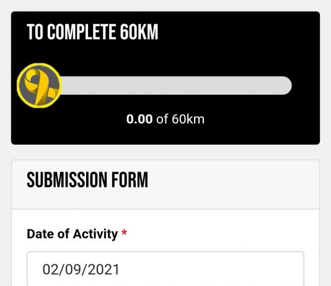Click '60KM' in the top heading
331x286 pixels.
tap(139, 32)
